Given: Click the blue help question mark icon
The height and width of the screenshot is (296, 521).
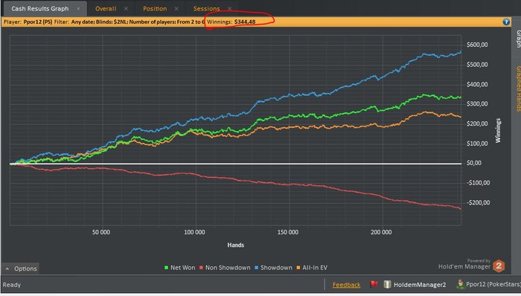Looking at the screenshot, I should pyautogui.click(x=506, y=22).
